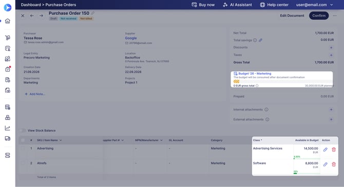This screenshot has width=344, height=187.
Task: Click the Draft status badge
Action: pyautogui.click(x=53, y=18)
